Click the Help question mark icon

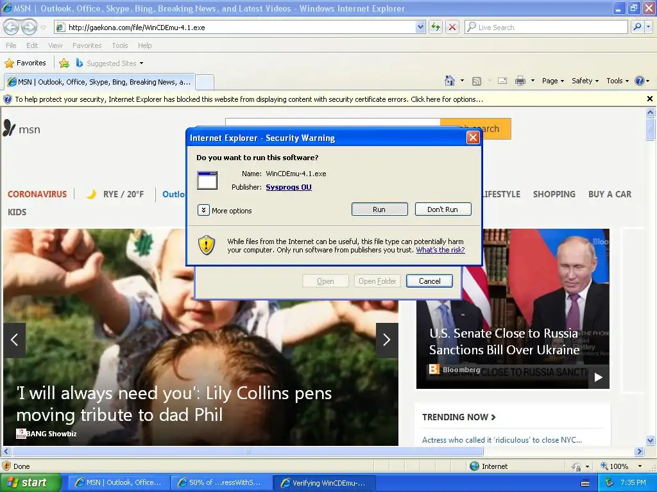(x=639, y=81)
